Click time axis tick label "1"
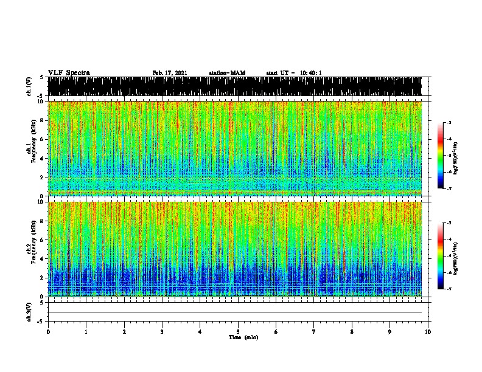482x372 pixels. 86,332
